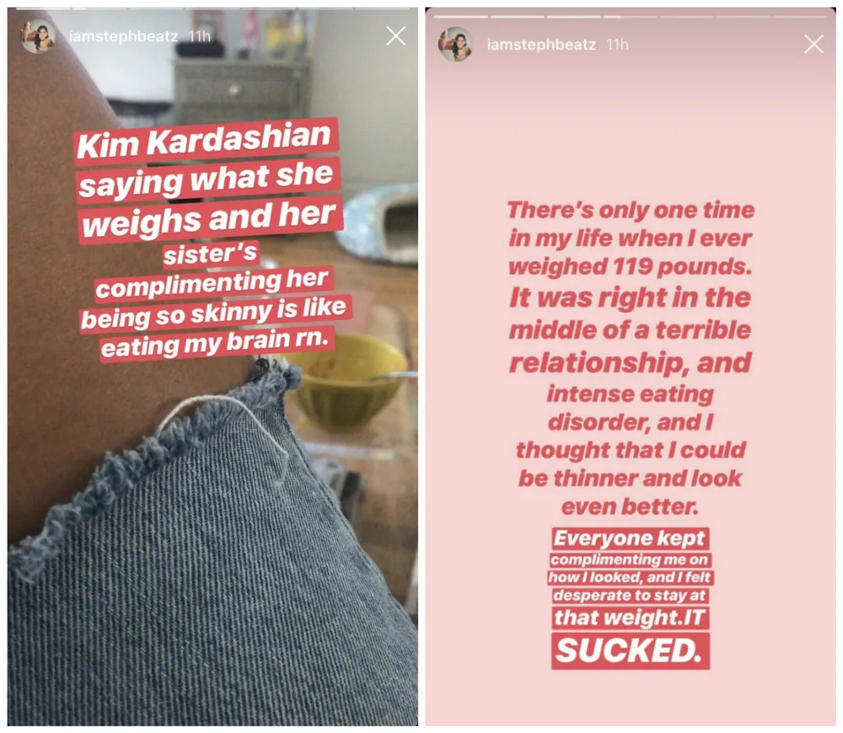The height and width of the screenshot is (733, 843).
Task: Select the 11h timestamp in left story
Action: (200, 36)
